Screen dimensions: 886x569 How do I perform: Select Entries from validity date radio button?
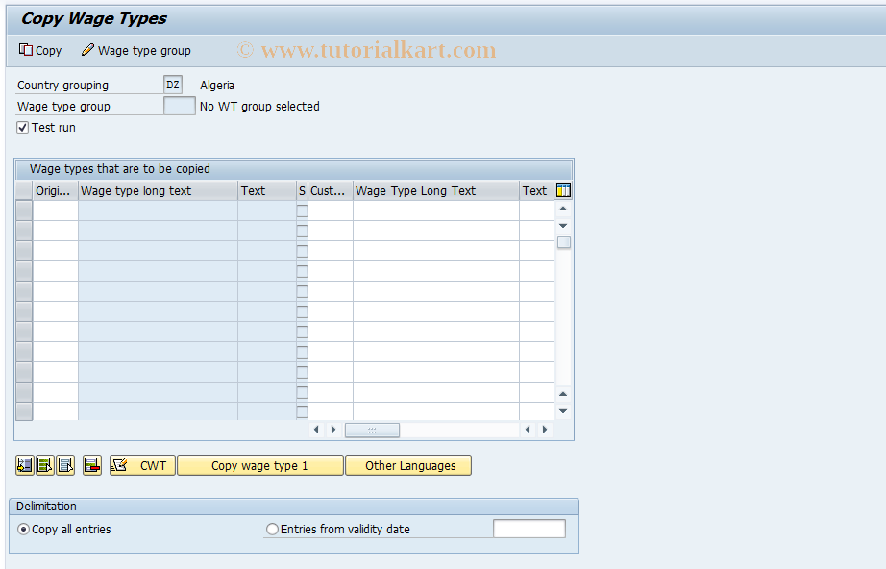pyautogui.click(x=272, y=530)
